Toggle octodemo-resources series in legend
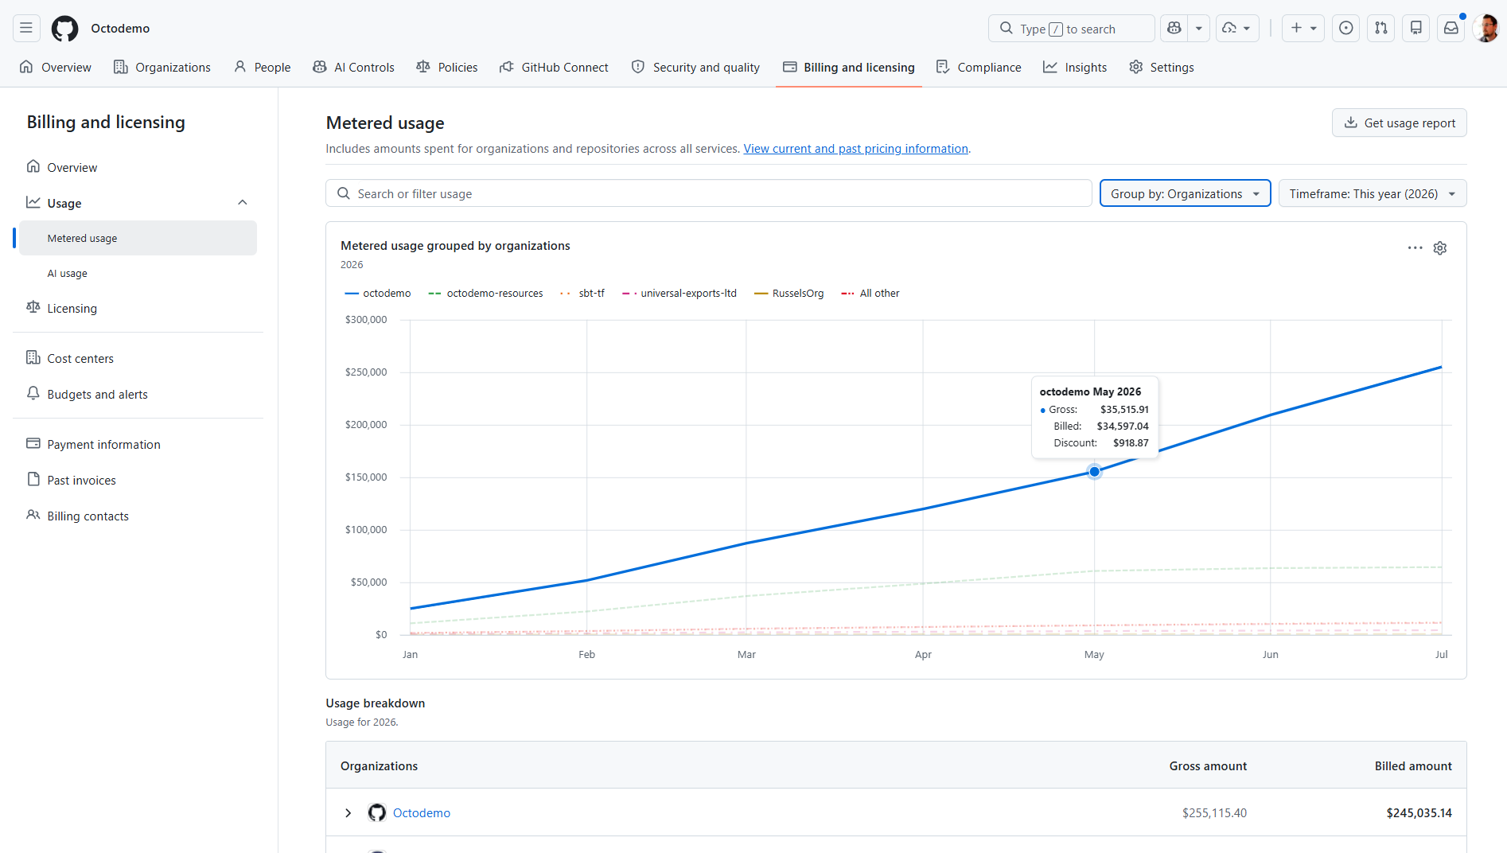1507x853 pixels. pos(485,294)
